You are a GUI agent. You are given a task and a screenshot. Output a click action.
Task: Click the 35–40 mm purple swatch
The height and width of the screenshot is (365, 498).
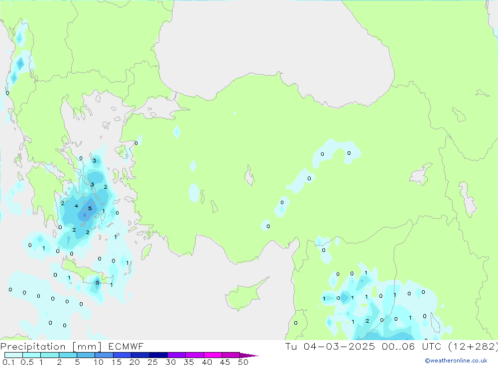[x=195, y=355]
